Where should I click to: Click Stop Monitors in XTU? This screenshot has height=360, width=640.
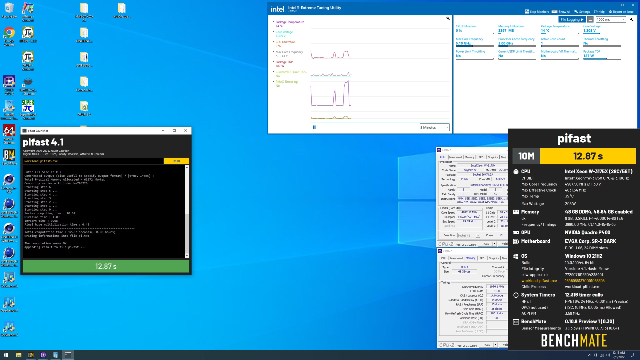(536, 11)
